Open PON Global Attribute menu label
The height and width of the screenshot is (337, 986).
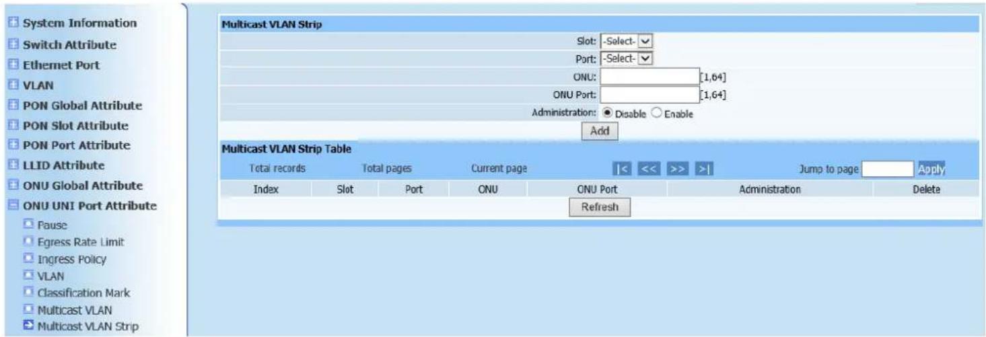click(83, 106)
